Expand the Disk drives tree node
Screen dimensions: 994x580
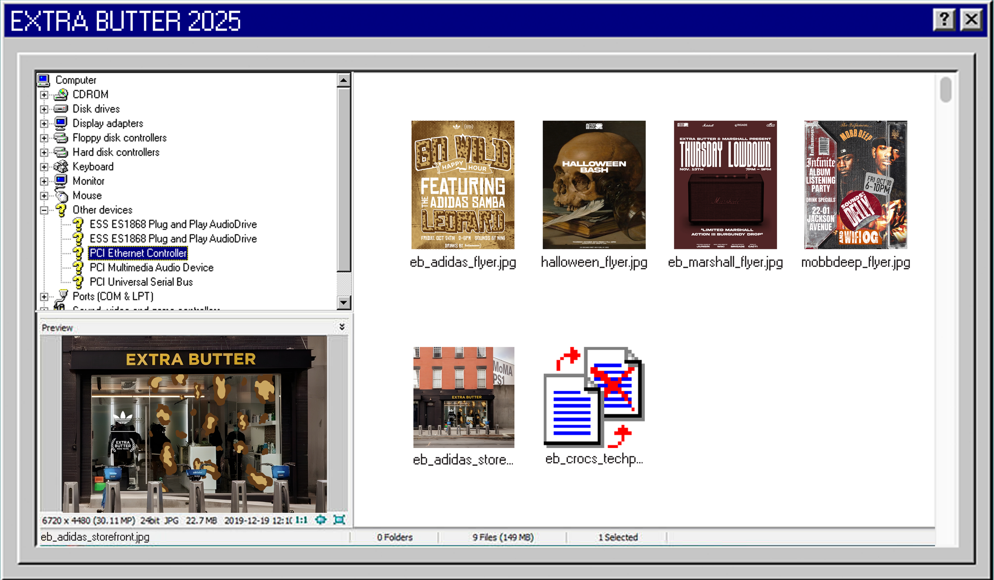click(x=44, y=108)
